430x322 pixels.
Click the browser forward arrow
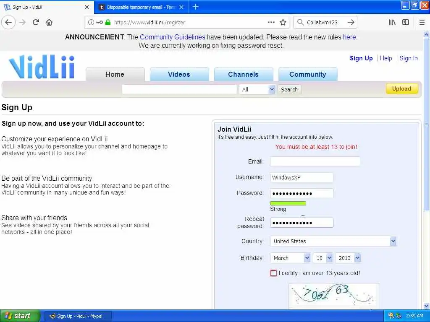(23, 23)
